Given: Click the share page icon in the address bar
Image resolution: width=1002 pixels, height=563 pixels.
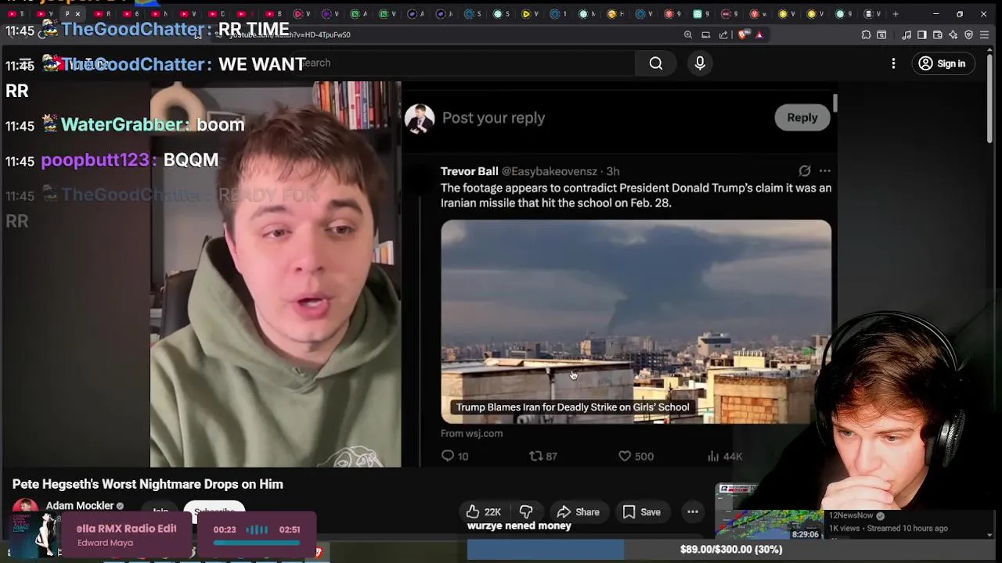Looking at the screenshot, I should tap(723, 34).
